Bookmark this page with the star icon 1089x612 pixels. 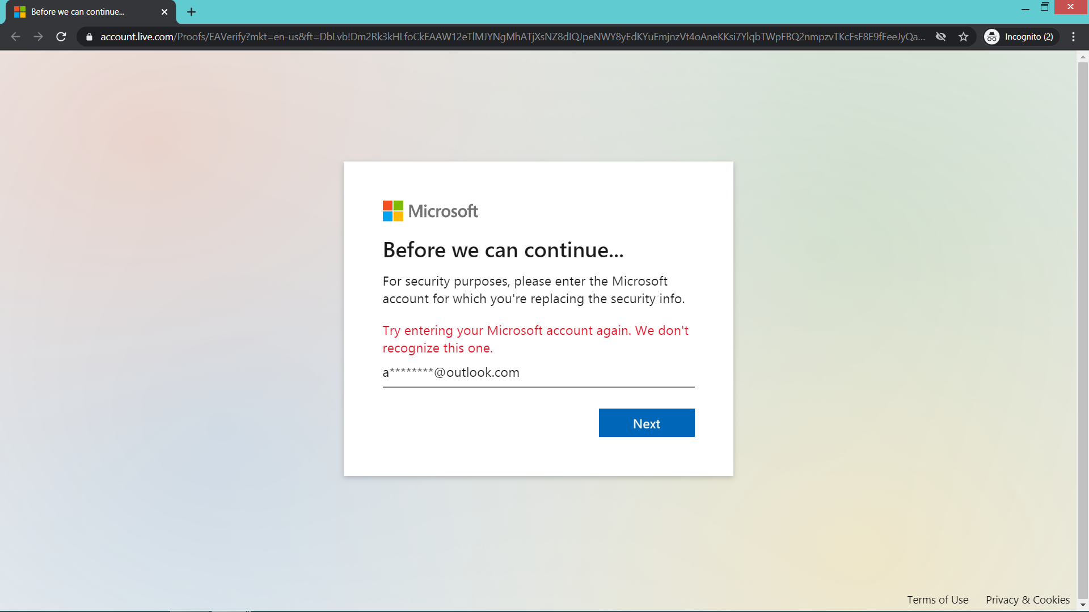point(964,37)
